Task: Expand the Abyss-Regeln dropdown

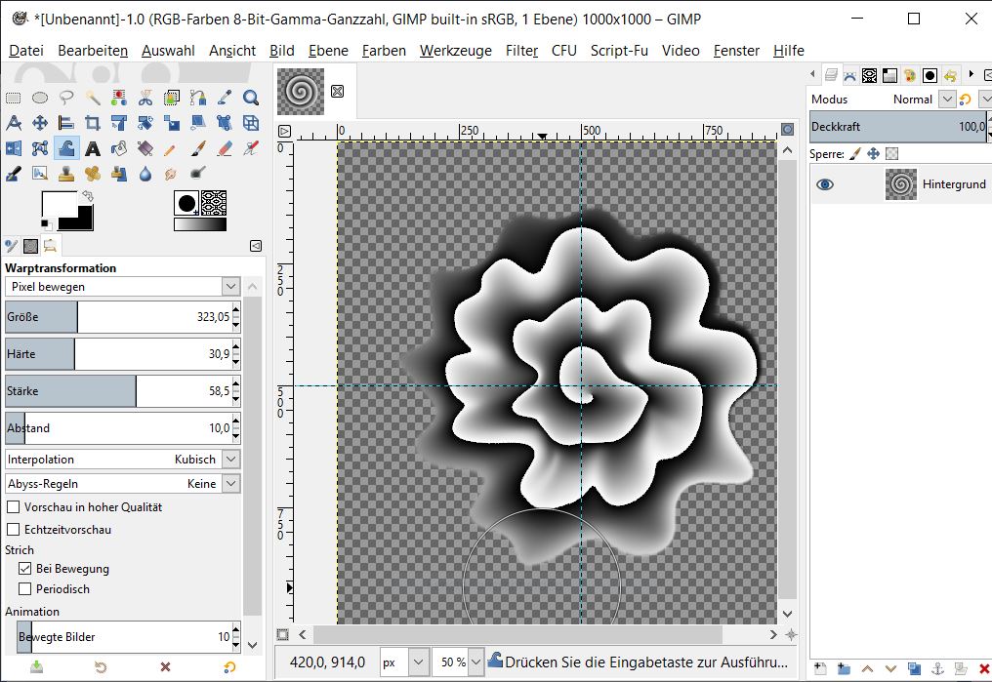Action: tap(230, 483)
